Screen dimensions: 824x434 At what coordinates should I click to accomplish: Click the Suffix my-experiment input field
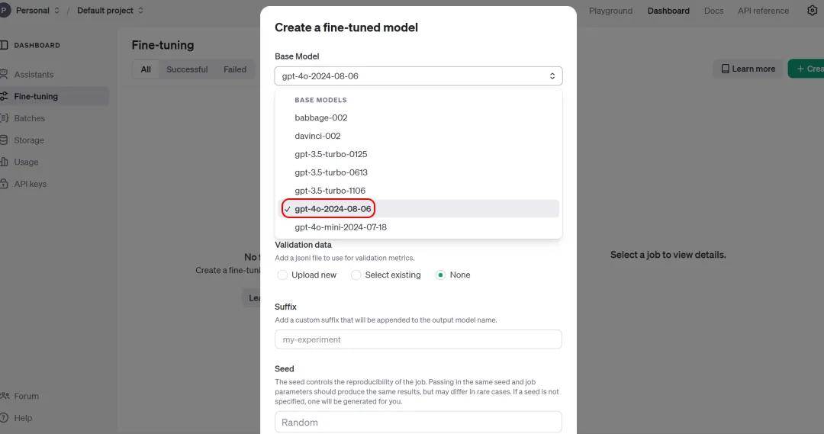418,339
